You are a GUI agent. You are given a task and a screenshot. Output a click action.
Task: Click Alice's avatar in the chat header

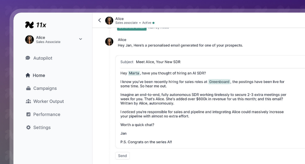point(109,20)
